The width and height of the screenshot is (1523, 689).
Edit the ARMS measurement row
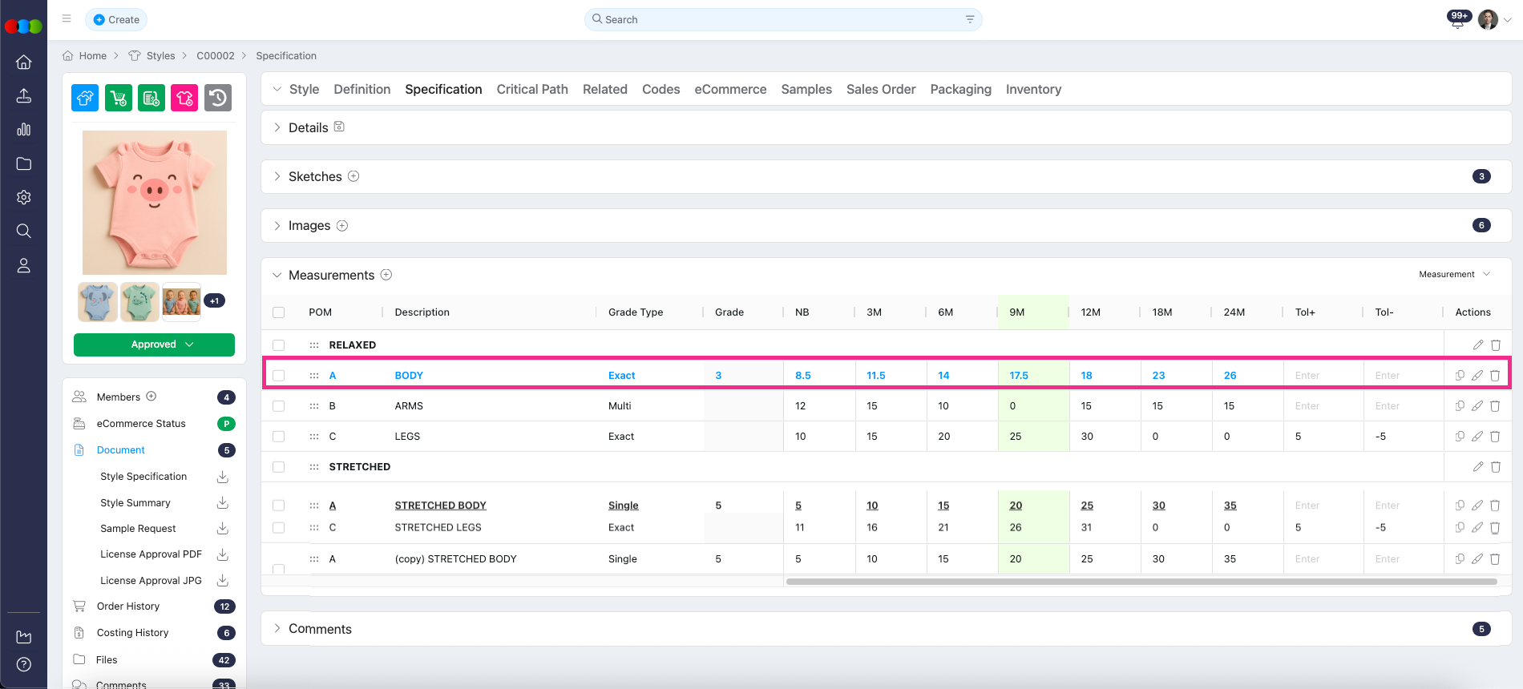(1477, 406)
